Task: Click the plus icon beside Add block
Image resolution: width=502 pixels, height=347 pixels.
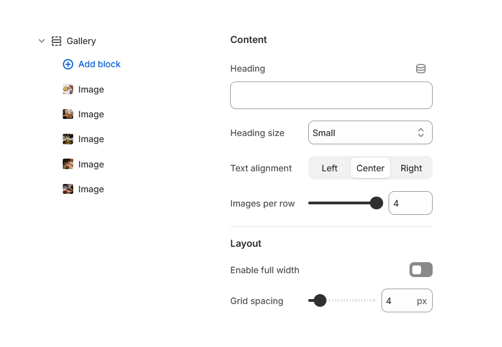Action: pos(68,64)
